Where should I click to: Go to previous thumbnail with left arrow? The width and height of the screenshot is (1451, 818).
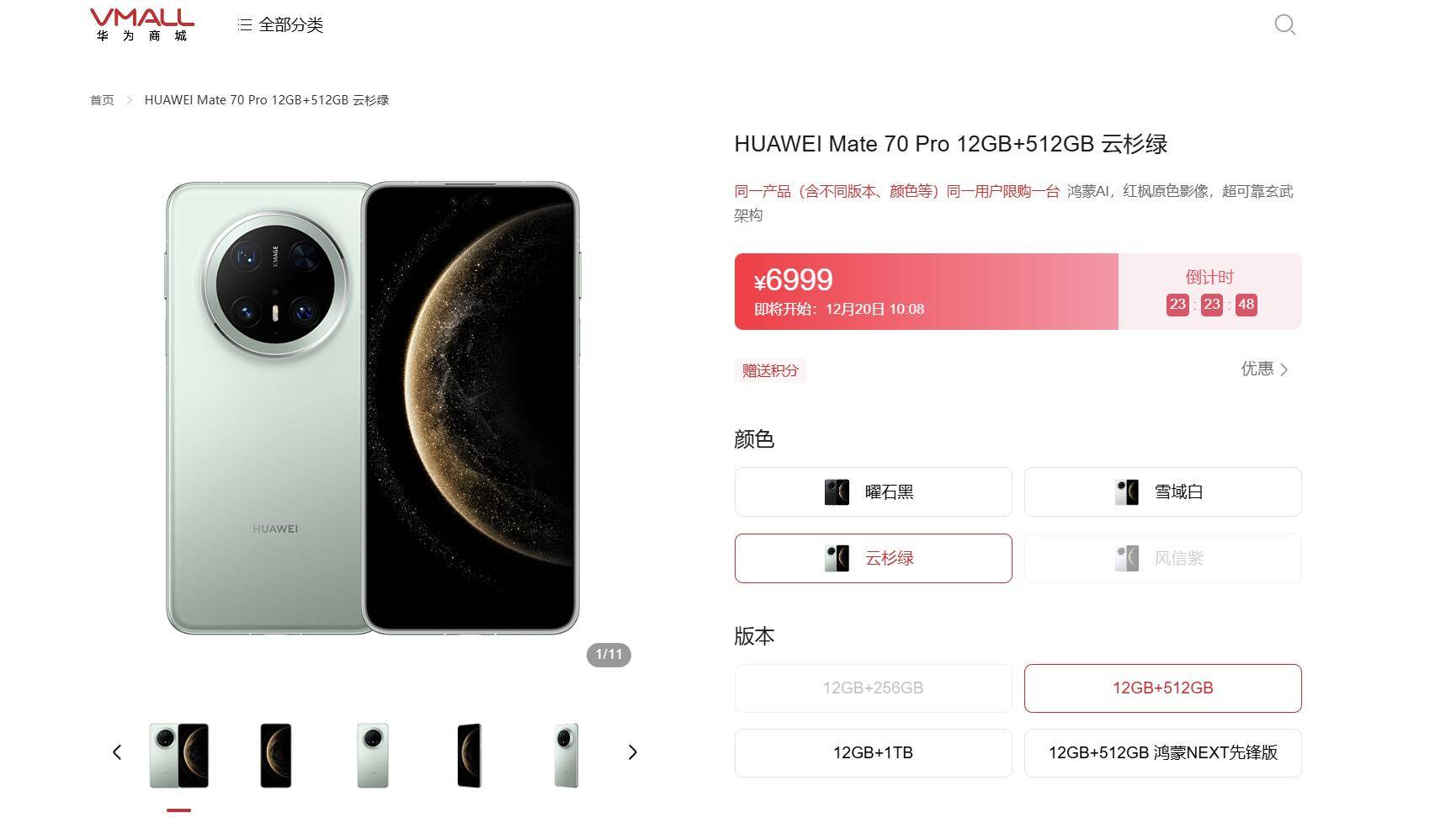[117, 752]
